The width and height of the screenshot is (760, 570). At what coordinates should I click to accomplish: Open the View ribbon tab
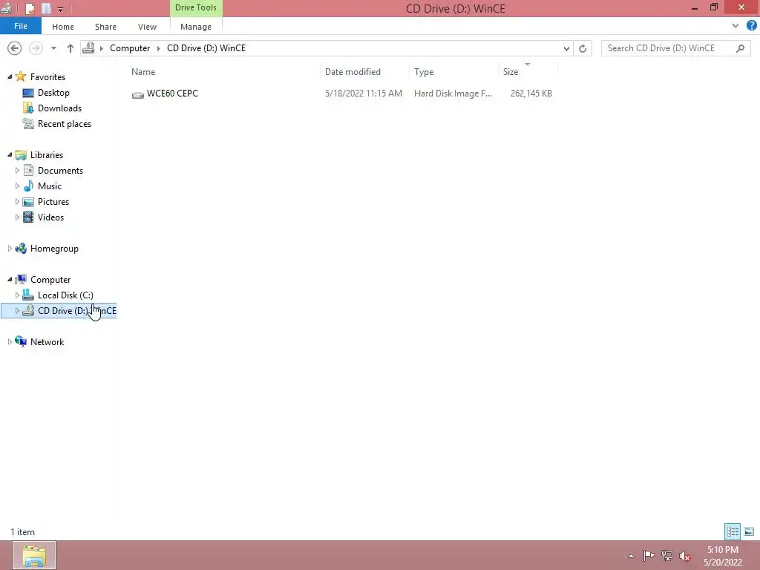[147, 27]
